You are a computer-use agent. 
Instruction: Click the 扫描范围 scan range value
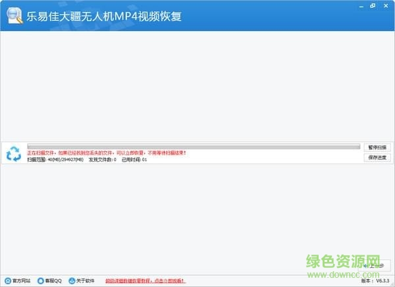point(55,160)
